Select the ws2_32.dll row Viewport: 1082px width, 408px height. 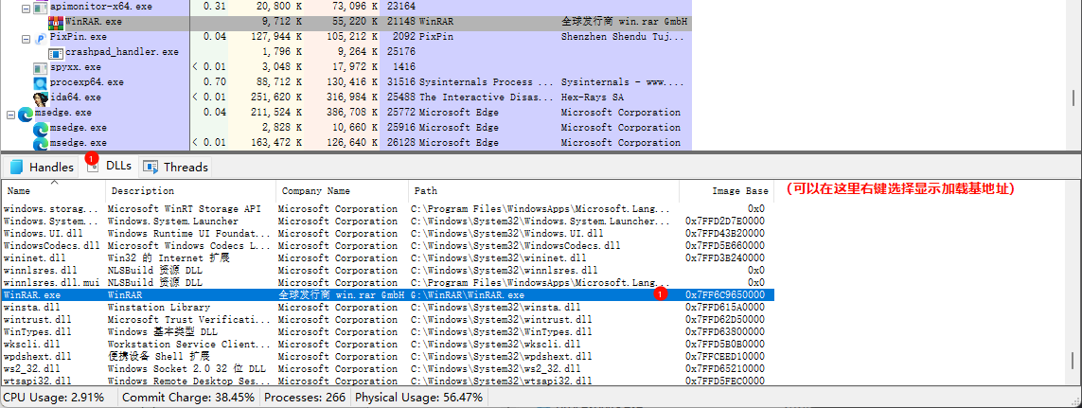click(388, 368)
